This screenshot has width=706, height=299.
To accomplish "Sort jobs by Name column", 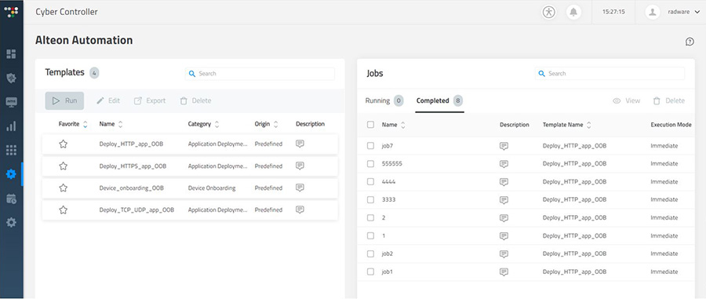I will pos(402,126).
